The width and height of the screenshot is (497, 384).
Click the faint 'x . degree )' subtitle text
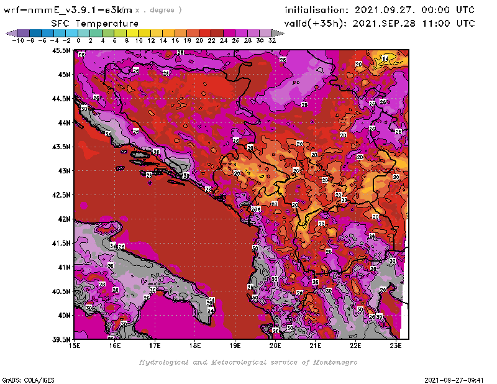pos(158,10)
